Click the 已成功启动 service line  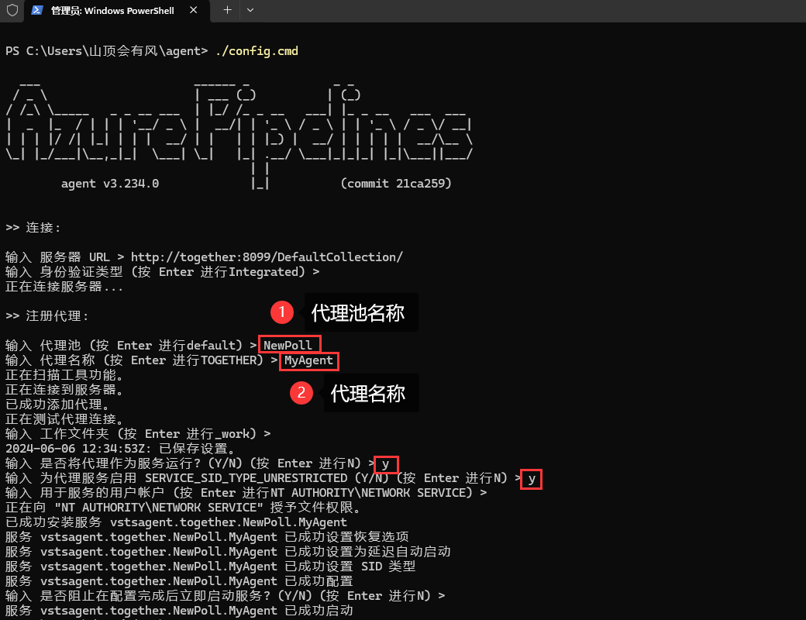point(179,611)
